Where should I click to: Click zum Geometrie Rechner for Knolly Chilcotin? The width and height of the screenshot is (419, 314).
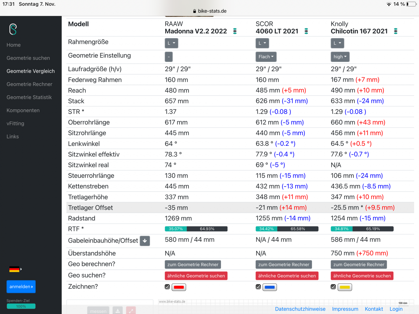[359, 265]
